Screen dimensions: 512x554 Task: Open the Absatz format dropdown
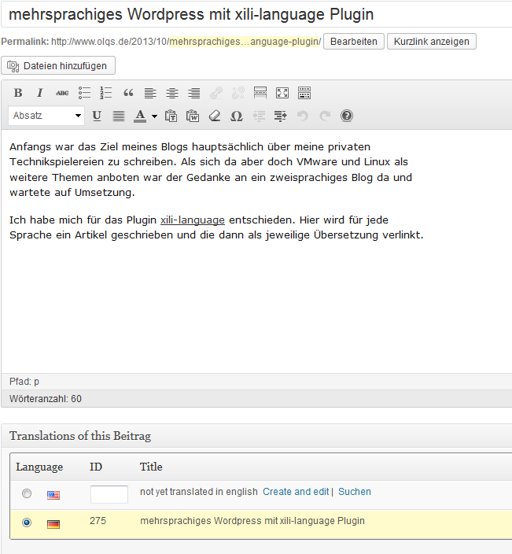[x=46, y=116]
